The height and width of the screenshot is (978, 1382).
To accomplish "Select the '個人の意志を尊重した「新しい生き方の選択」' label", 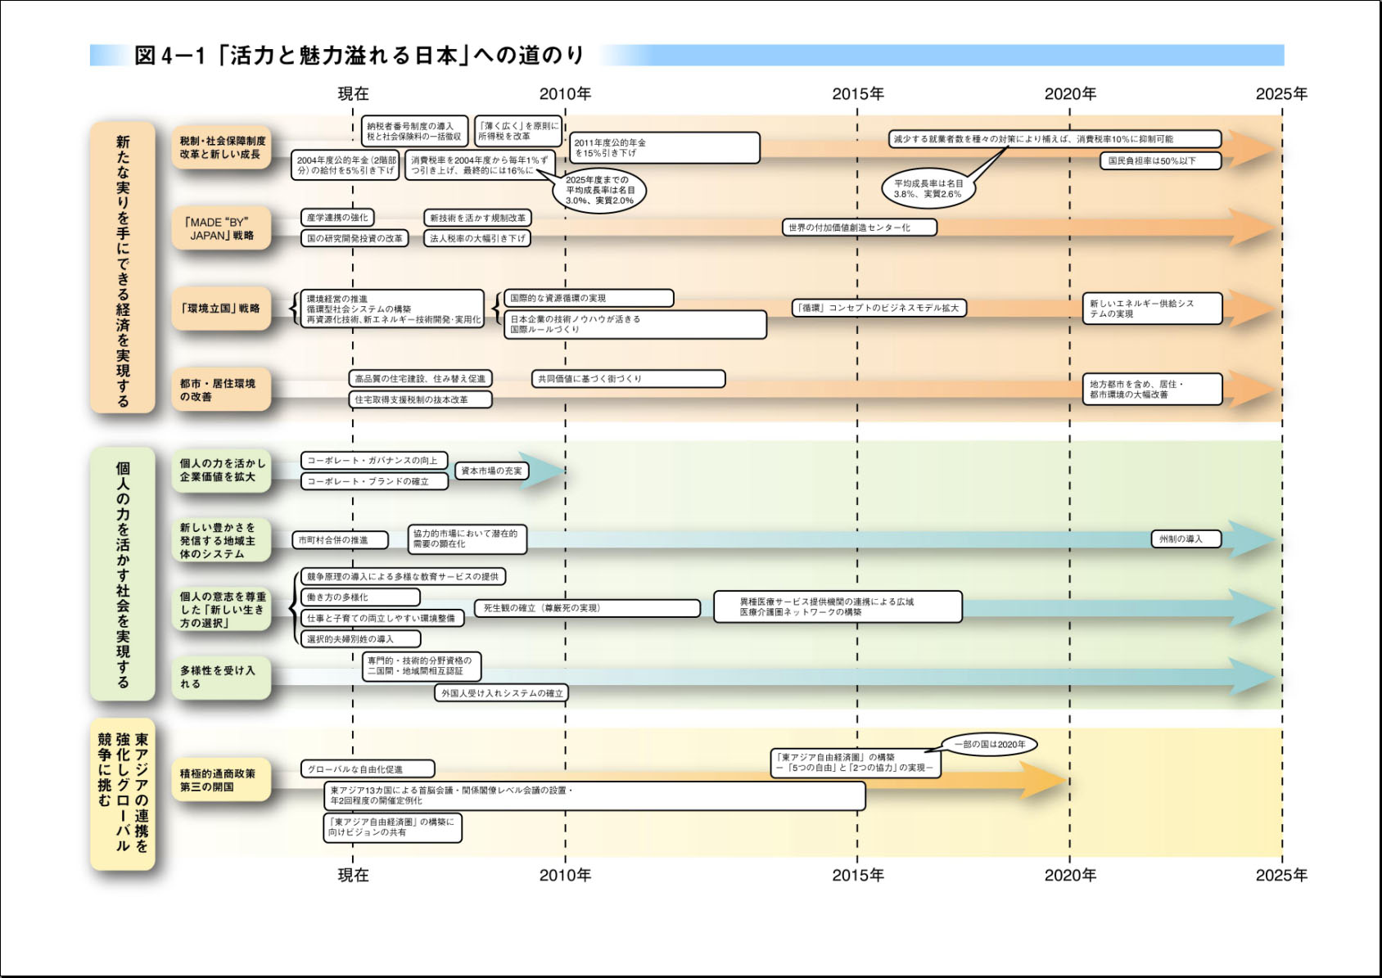I will pos(221,610).
